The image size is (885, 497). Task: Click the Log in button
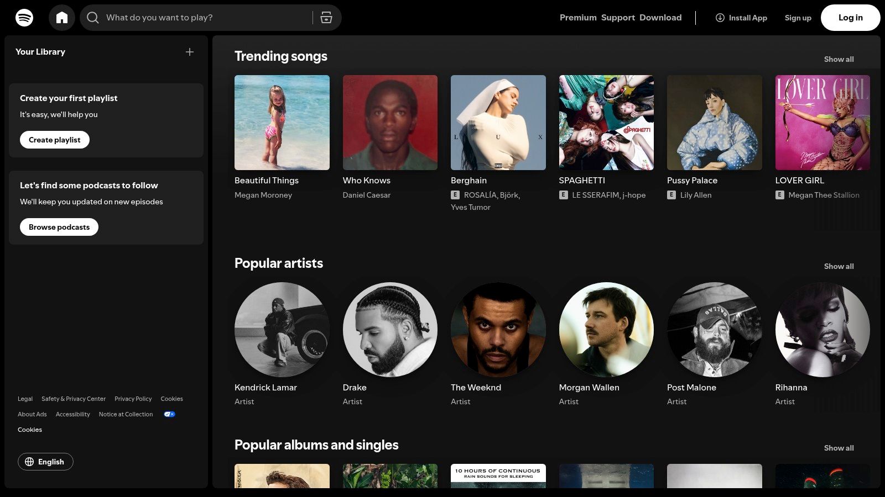(x=850, y=17)
